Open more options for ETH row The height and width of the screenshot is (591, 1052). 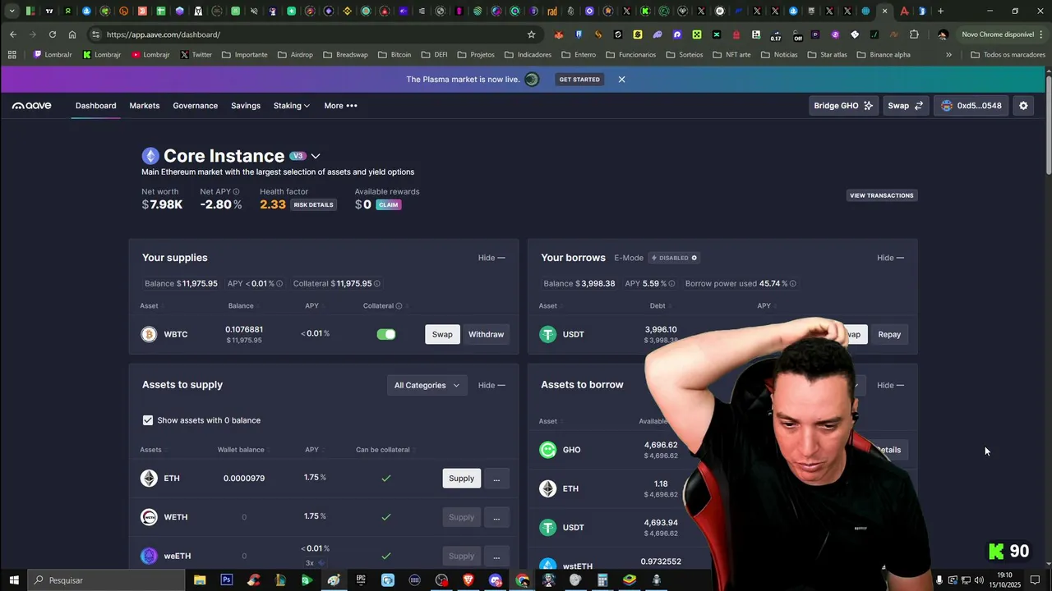[x=496, y=479]
